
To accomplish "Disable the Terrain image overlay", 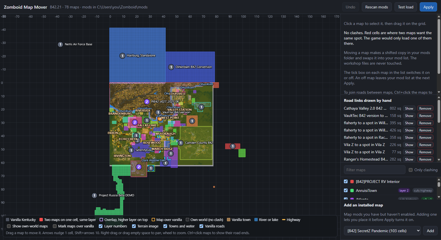I will pos(134,226).
